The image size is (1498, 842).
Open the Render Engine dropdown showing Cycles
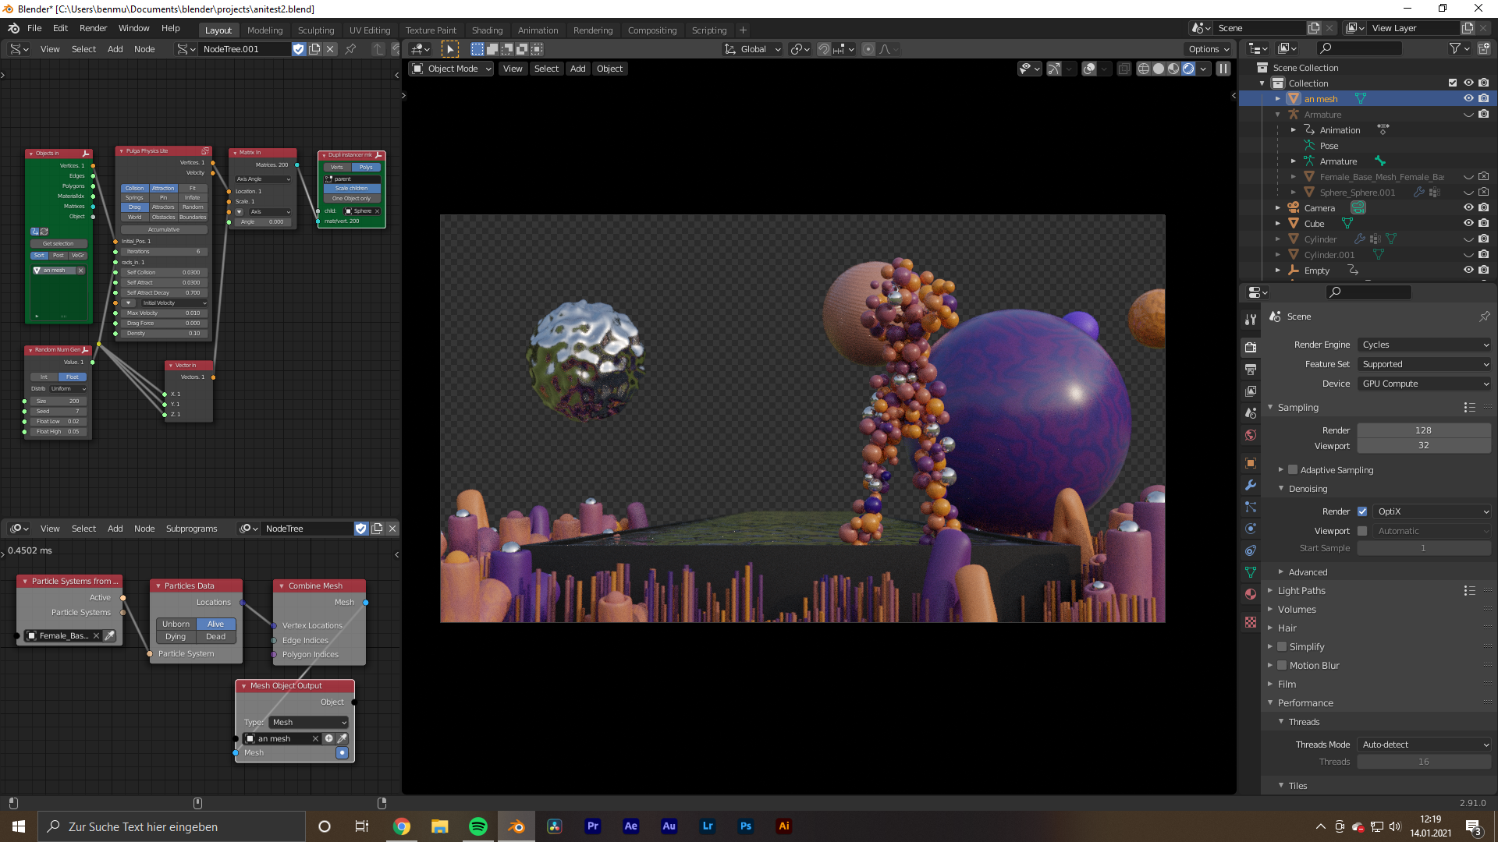pos(1423,345)
